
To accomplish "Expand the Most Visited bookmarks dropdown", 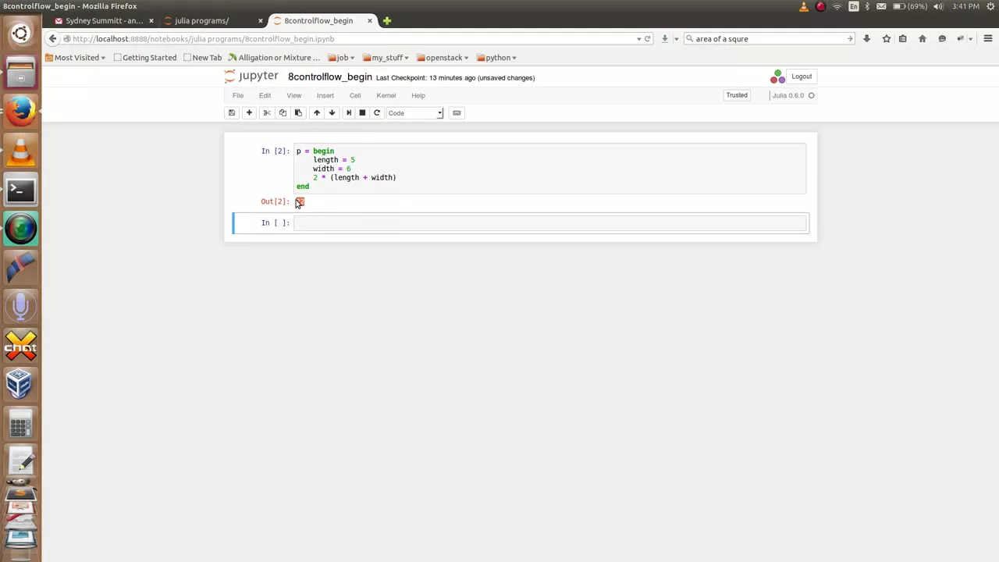I will (76, 58).
